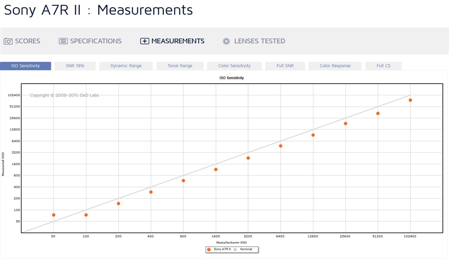Click the 'Manufacturer ISO' axis label
Viewport: 449px width, 262px height.
point(232,243)
